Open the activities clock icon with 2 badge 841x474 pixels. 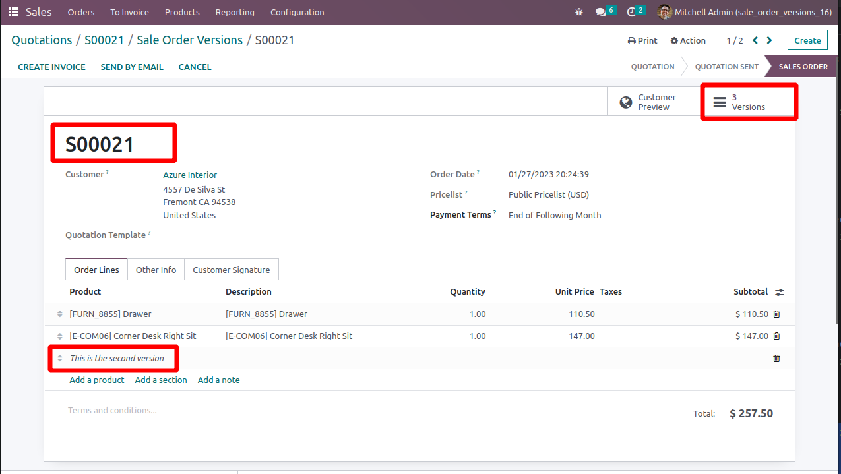pyautogui.click(x=636, y=12)
